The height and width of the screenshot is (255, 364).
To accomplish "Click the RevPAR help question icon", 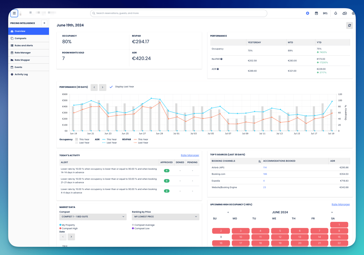I will point(221,59).
